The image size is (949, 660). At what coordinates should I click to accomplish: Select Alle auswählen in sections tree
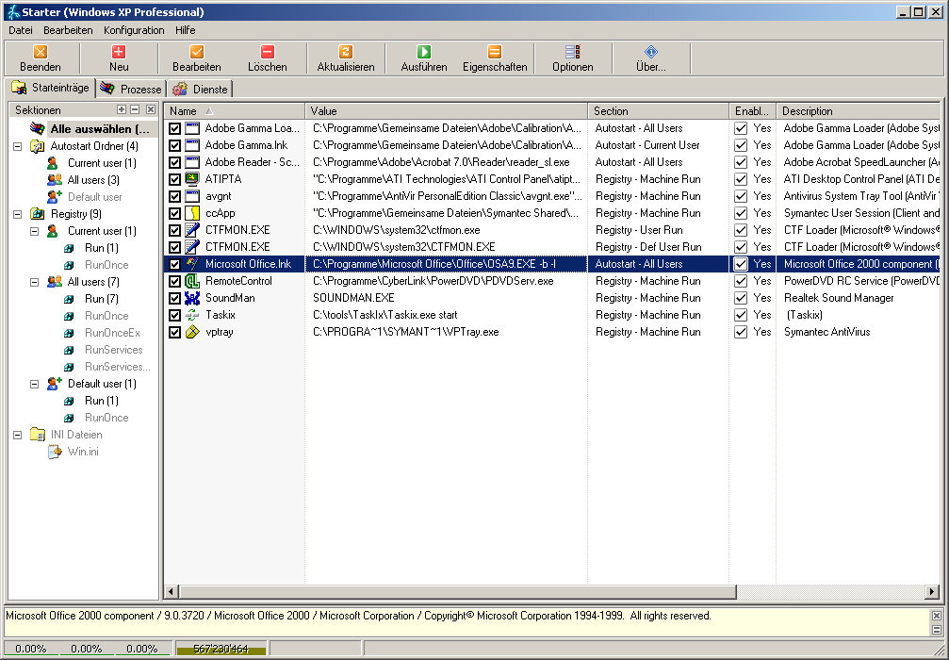point(99,129)
